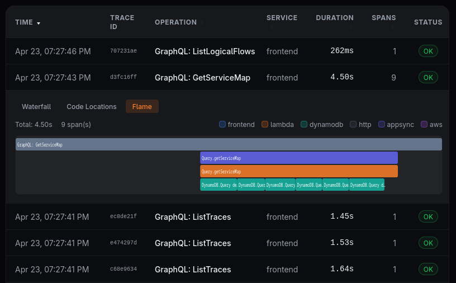
Task: Open the Code Locations tab
Action: click(91, 107)
